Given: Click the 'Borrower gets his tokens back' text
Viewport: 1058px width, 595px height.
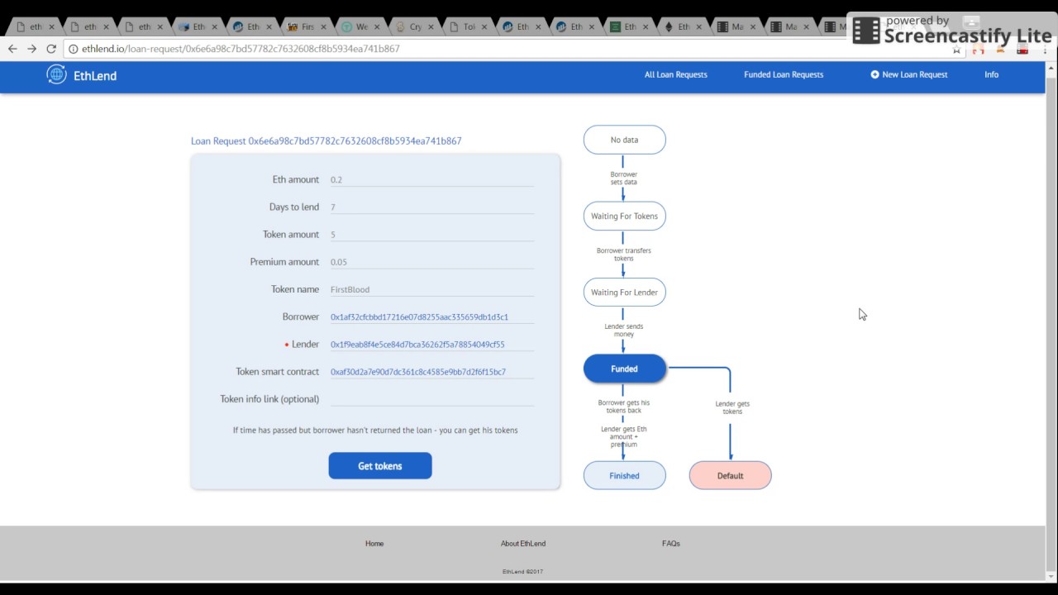Looking at the screenshot, I should [x=624, y=407].
